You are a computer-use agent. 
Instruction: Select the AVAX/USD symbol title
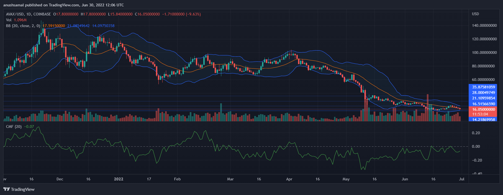pos(15,14)
